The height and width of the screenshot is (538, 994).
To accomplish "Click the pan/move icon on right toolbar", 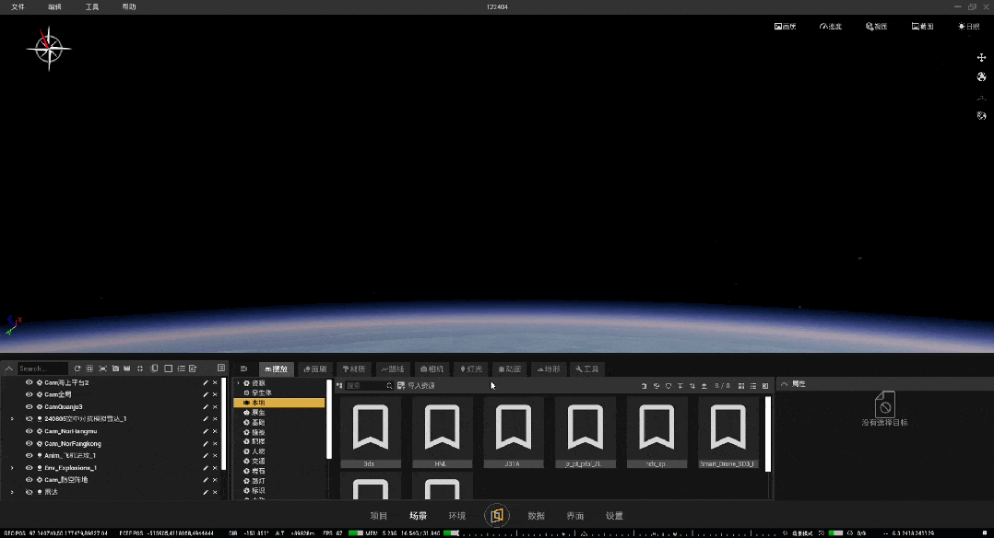I will [981, 58].
